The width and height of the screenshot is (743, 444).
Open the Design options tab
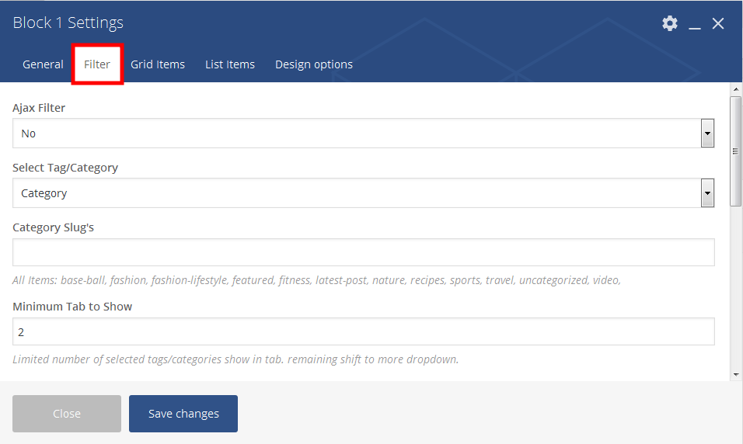(x=314, y=64)
